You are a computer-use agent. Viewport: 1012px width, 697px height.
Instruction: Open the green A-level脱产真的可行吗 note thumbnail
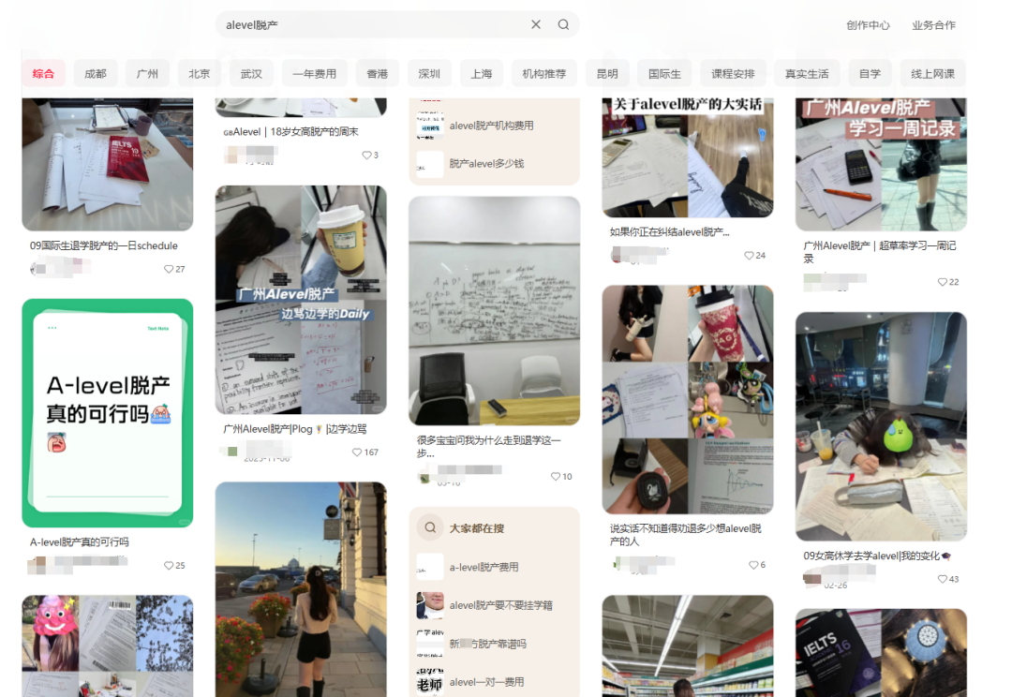[x=108, y=413]
